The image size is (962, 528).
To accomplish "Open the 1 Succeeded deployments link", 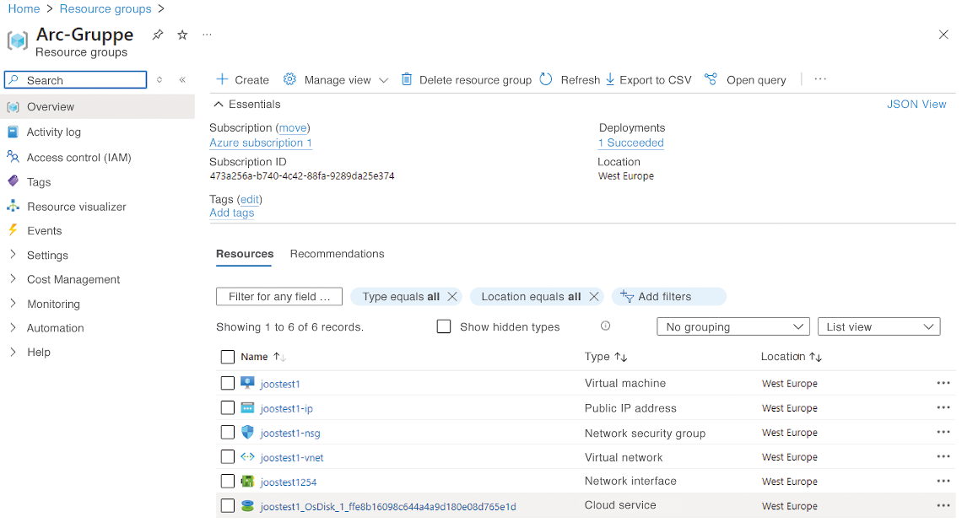I will pos(631,143).
